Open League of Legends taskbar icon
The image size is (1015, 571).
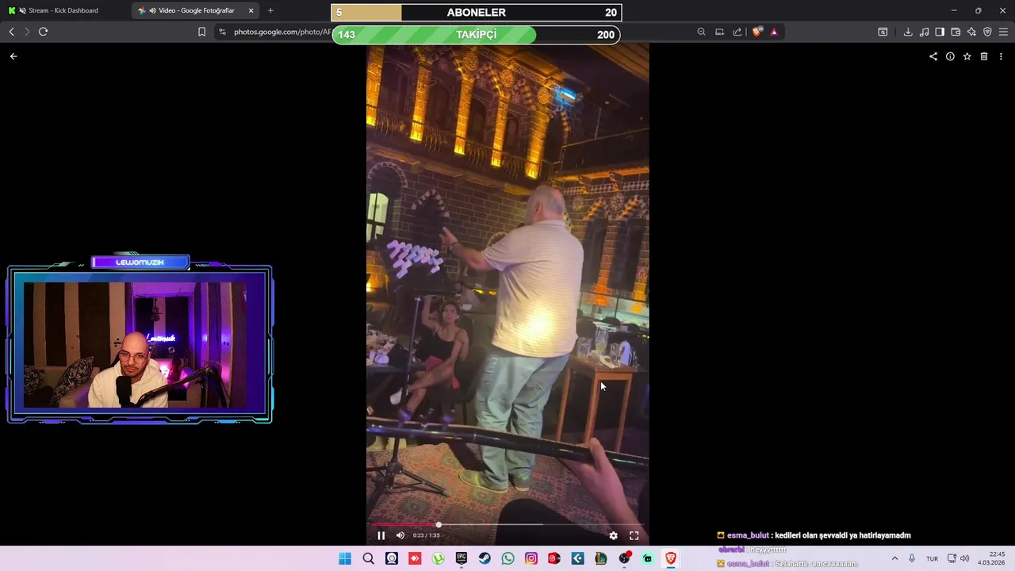click(x=601, y=558)
